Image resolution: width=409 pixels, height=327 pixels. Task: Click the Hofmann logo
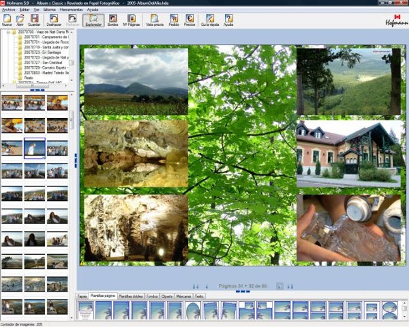(x=396, y=21)
